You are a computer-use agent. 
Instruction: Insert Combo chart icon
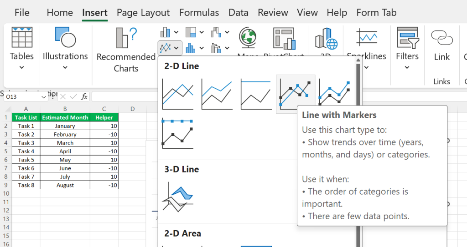216,48
